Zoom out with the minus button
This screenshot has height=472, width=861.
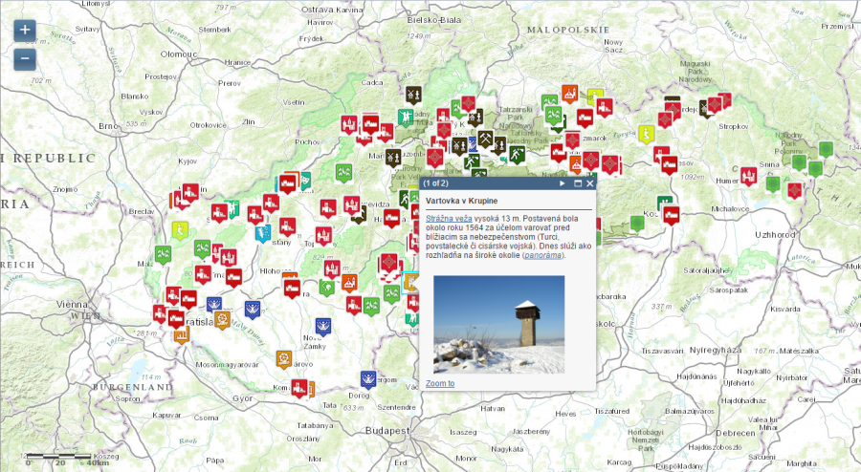[x=25, y=59]
